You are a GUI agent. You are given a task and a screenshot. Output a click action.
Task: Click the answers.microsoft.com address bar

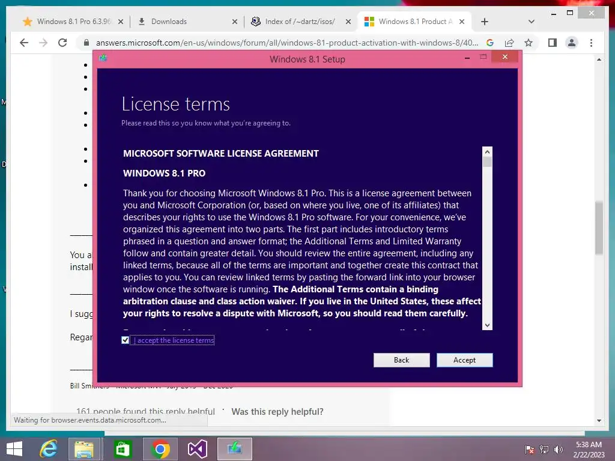[286, 43]
